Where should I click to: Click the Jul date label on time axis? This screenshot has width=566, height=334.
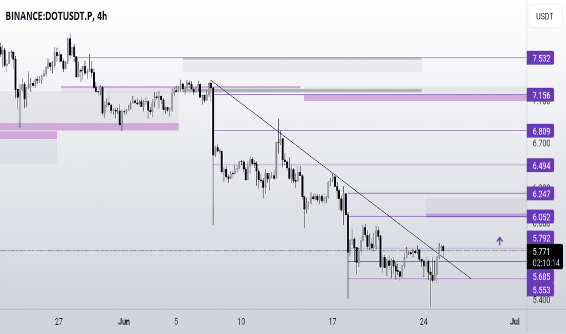point(515,321)
